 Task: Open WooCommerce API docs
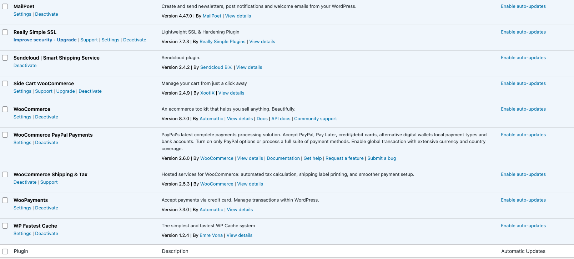point(281,118)
